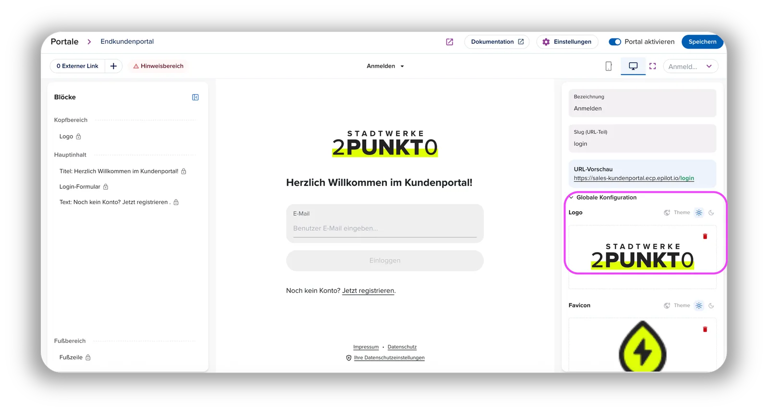Open the Impressum link
768x412 pixels.
(366, 347)
